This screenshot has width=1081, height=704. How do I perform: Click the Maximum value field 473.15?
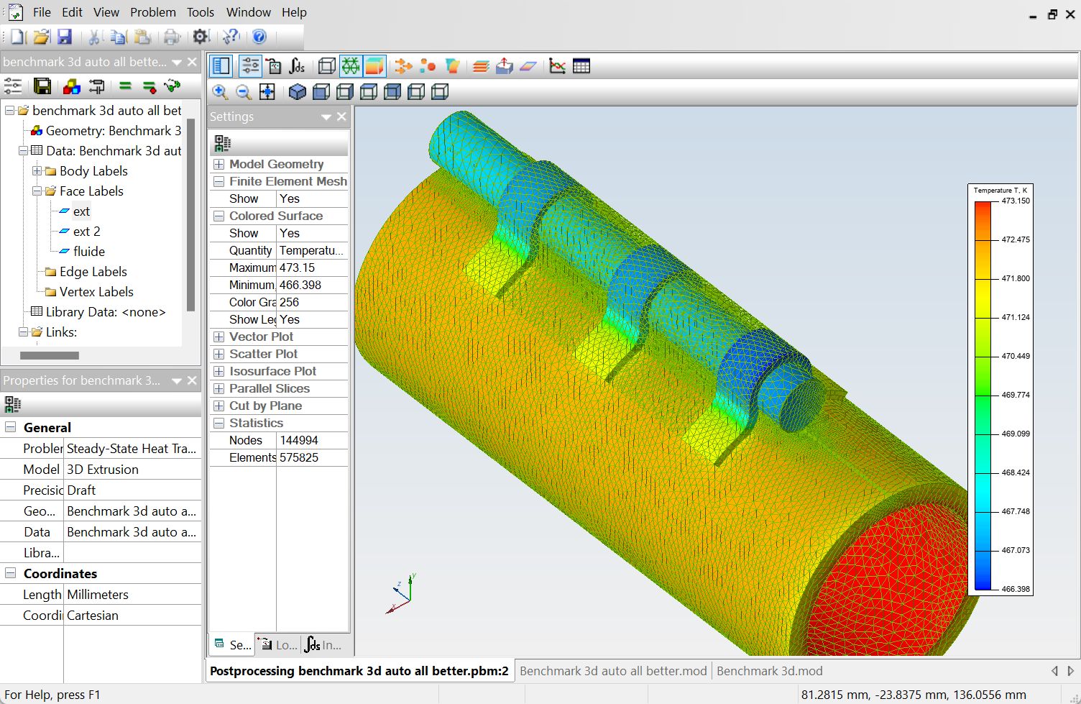311,268
